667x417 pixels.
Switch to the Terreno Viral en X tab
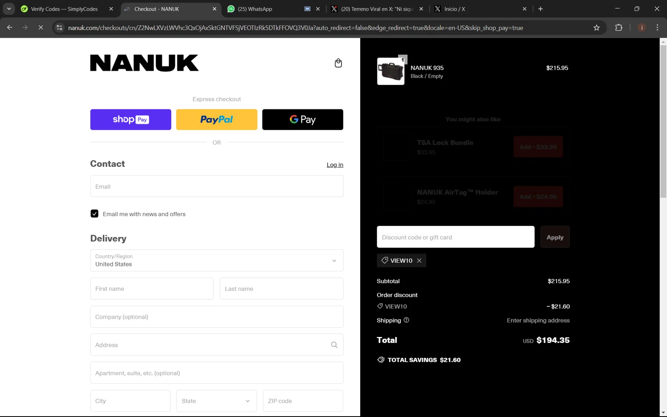pos(377,9)
